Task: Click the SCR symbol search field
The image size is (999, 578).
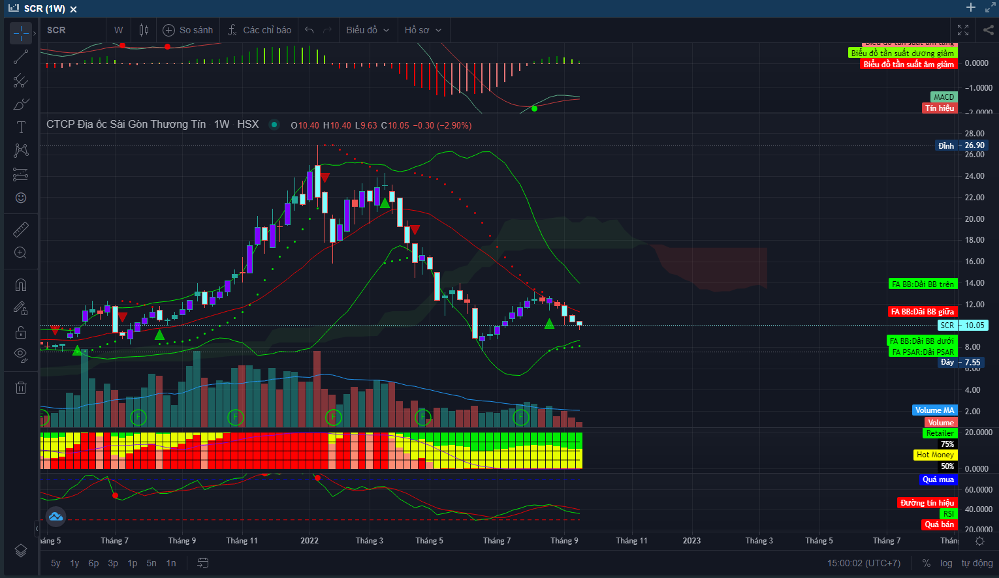Action: click(73, 30)
